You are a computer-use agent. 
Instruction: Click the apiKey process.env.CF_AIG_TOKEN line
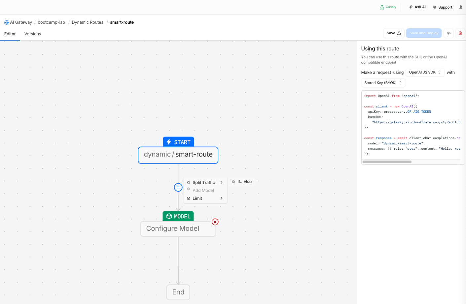(400, 112)
